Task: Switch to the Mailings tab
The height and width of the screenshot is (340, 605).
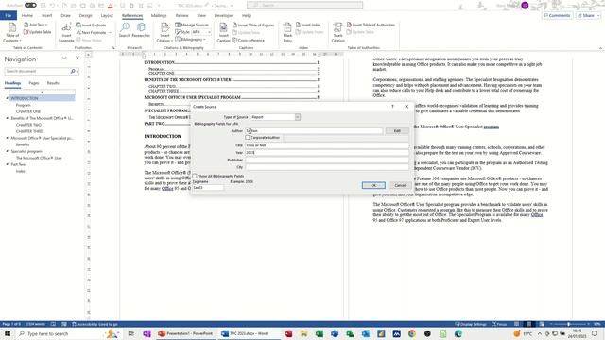Action: click(x=159, y=15)
